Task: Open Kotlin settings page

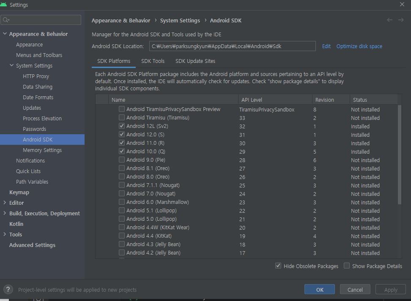Action: coord(16,224)
